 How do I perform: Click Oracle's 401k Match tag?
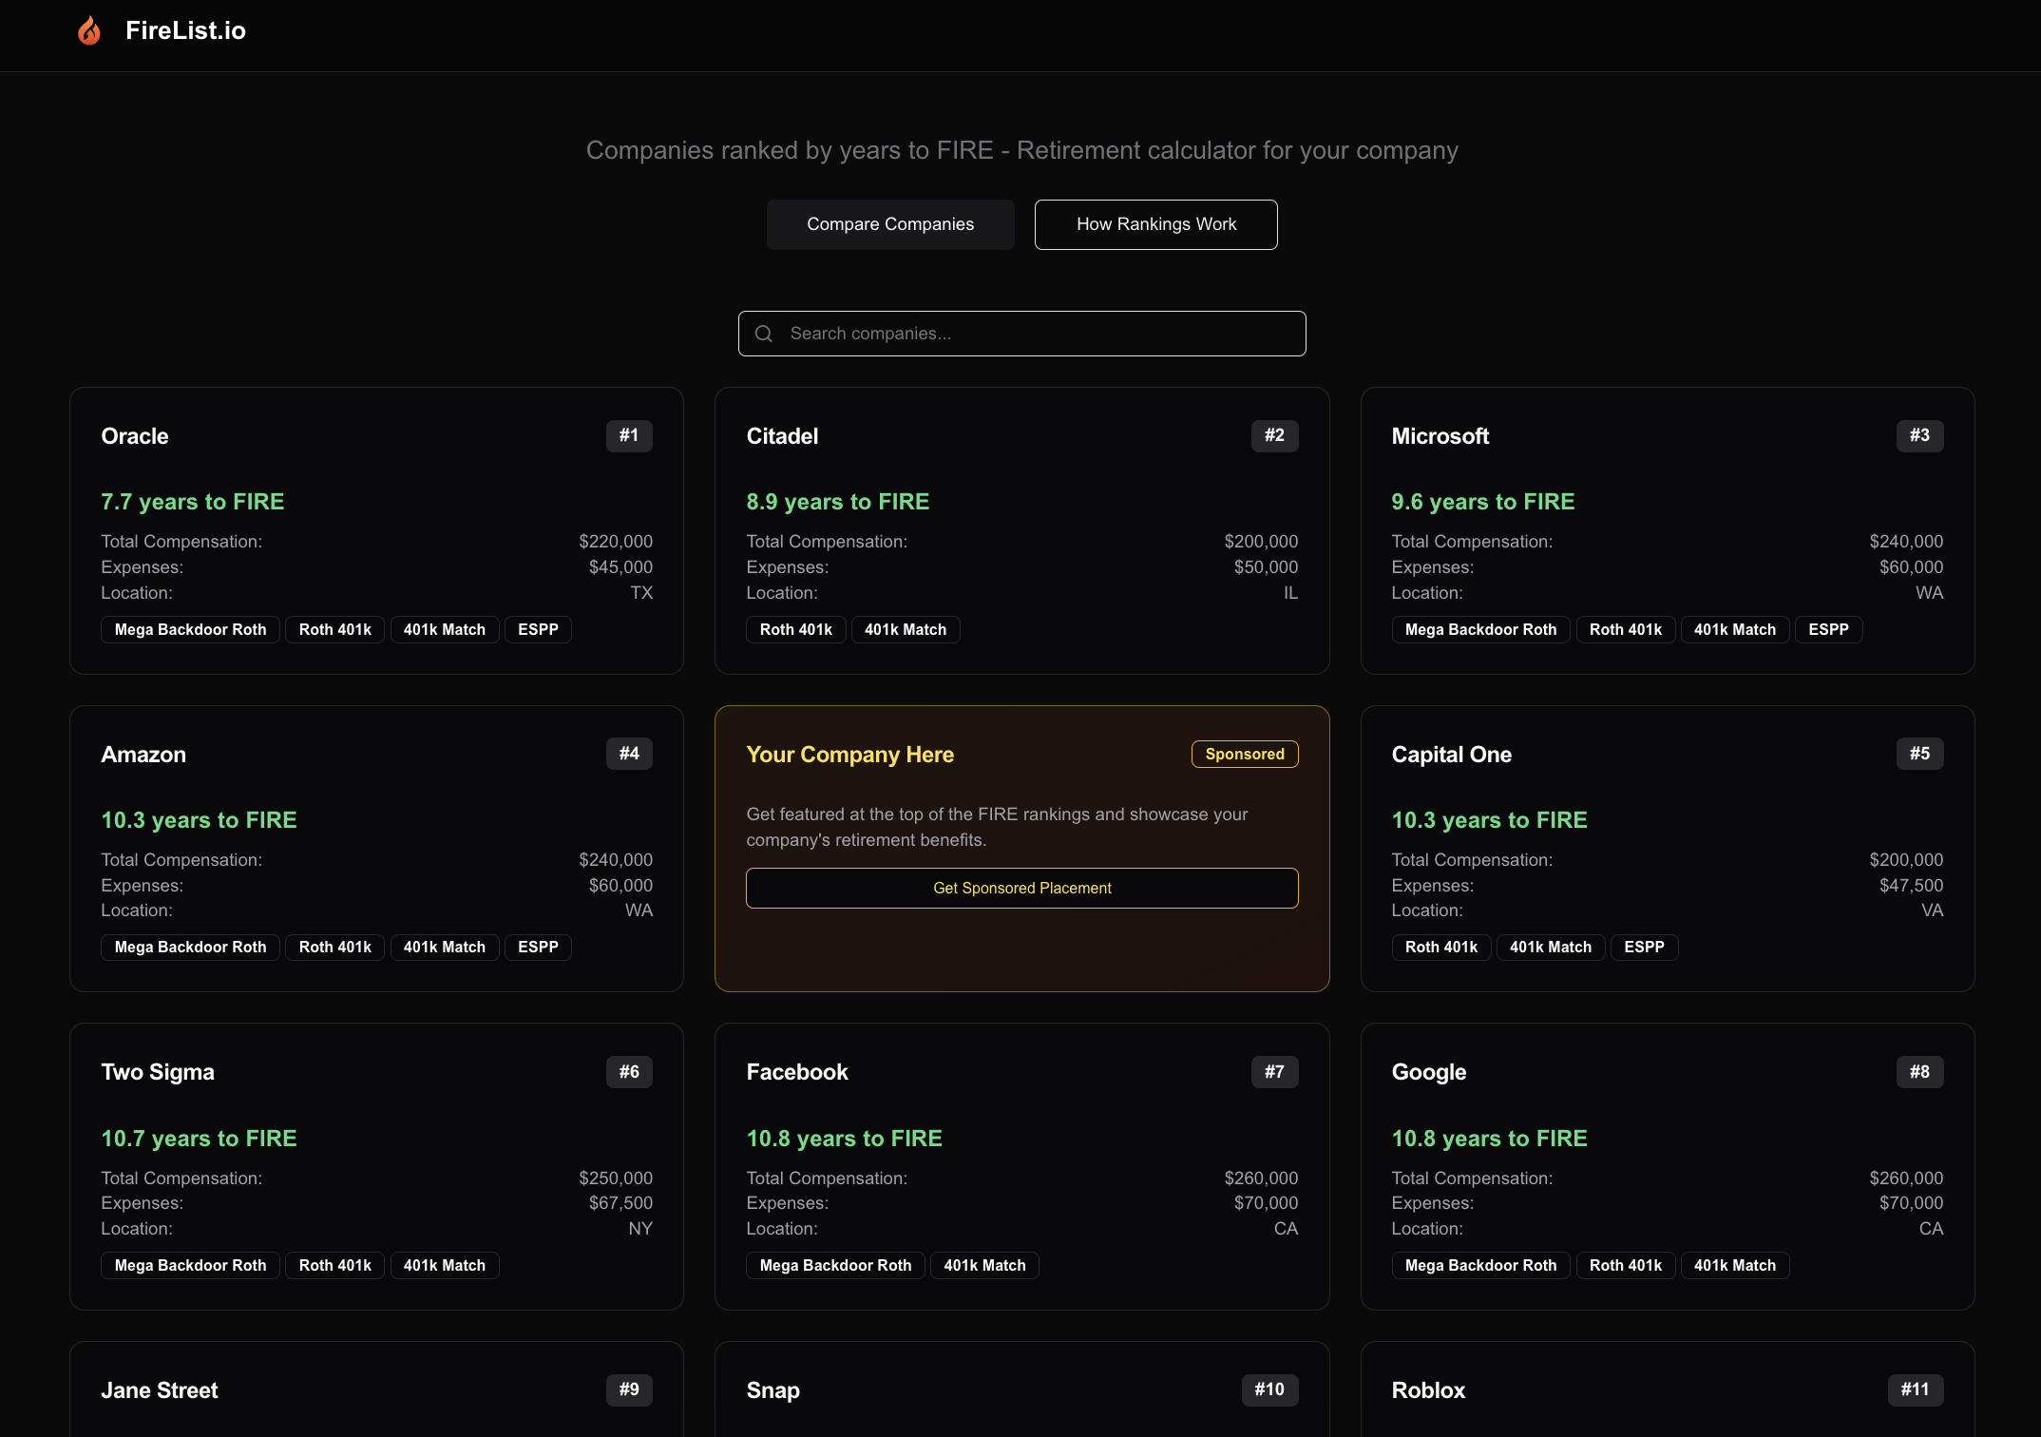pyautogui.click(x=444, y=629)
